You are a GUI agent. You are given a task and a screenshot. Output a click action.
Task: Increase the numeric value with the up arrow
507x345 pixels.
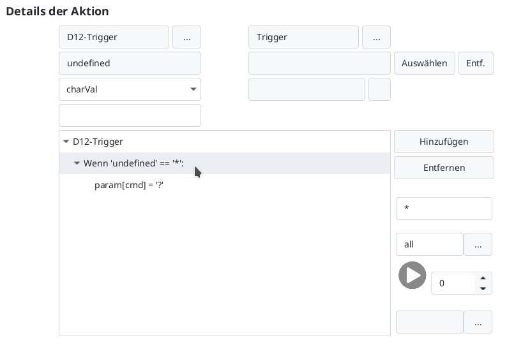483,277
